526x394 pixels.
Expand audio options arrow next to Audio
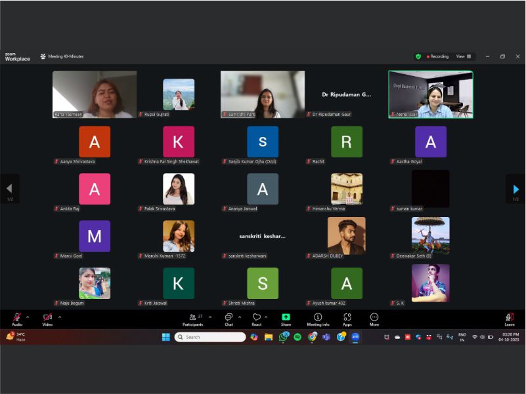[x=28, y=317]
